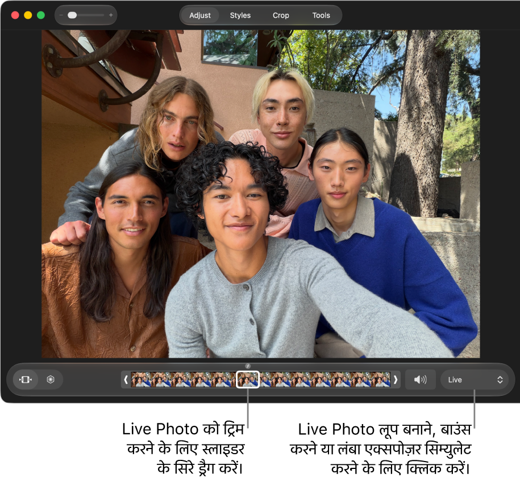Click the up-down chevrons on Live menu
Screen dimensions: 520x482
click(x=500, y=380)
